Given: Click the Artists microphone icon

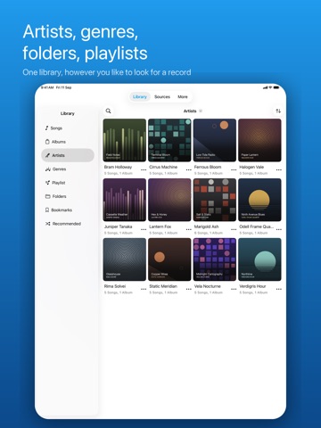Looking at the screenshot, I should [47, 155].
